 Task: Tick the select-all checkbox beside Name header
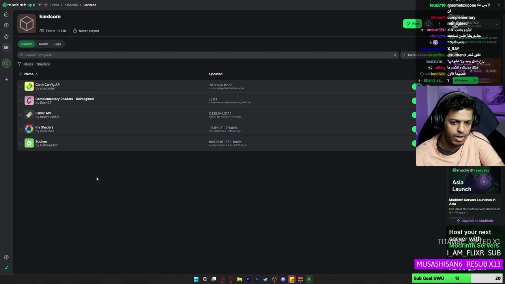pos(21,74)
